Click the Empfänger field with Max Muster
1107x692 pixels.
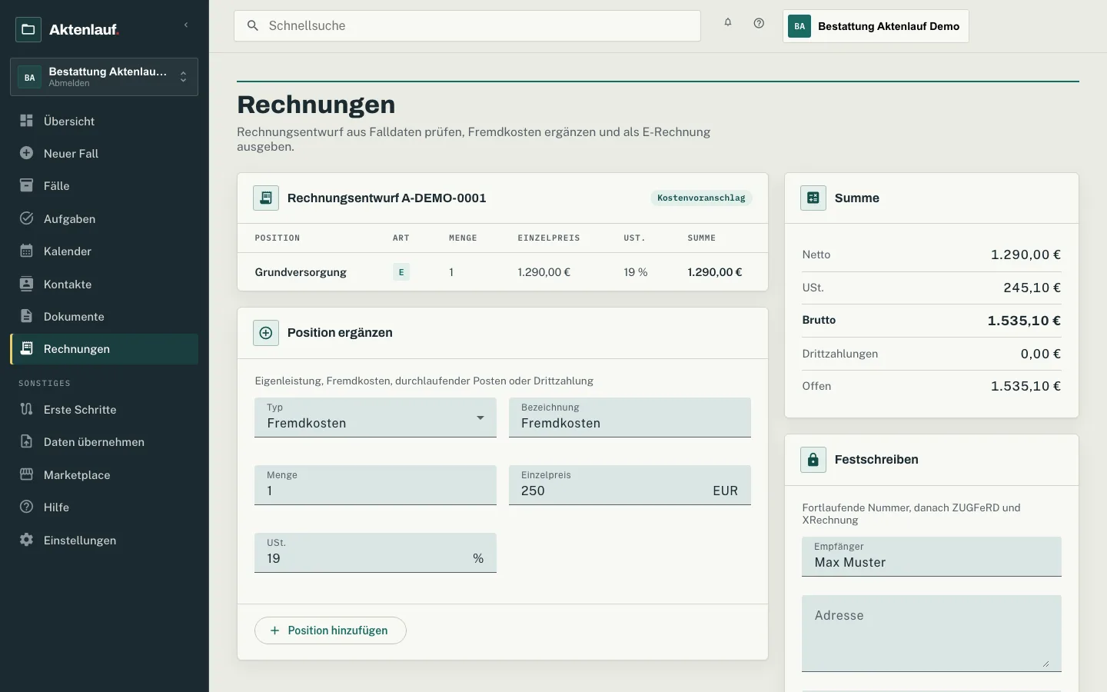tap(932, 557)
